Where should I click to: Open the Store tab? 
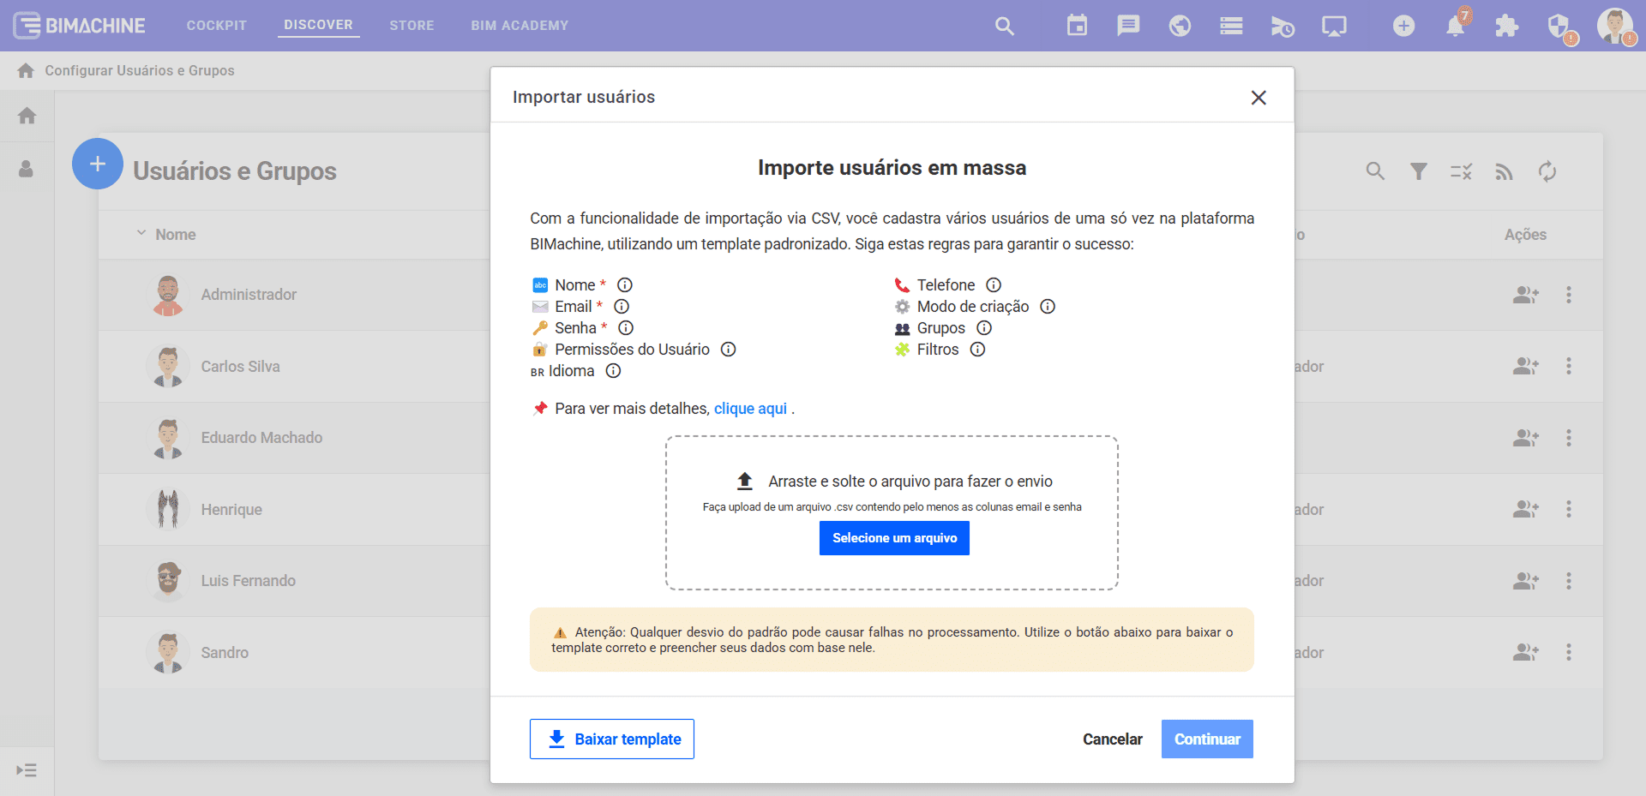(x=411, y=26)
